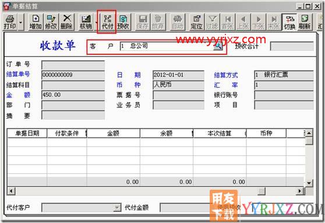Click the 币种 field showing 人民币

pyautogui.click(x=178, y=85)
